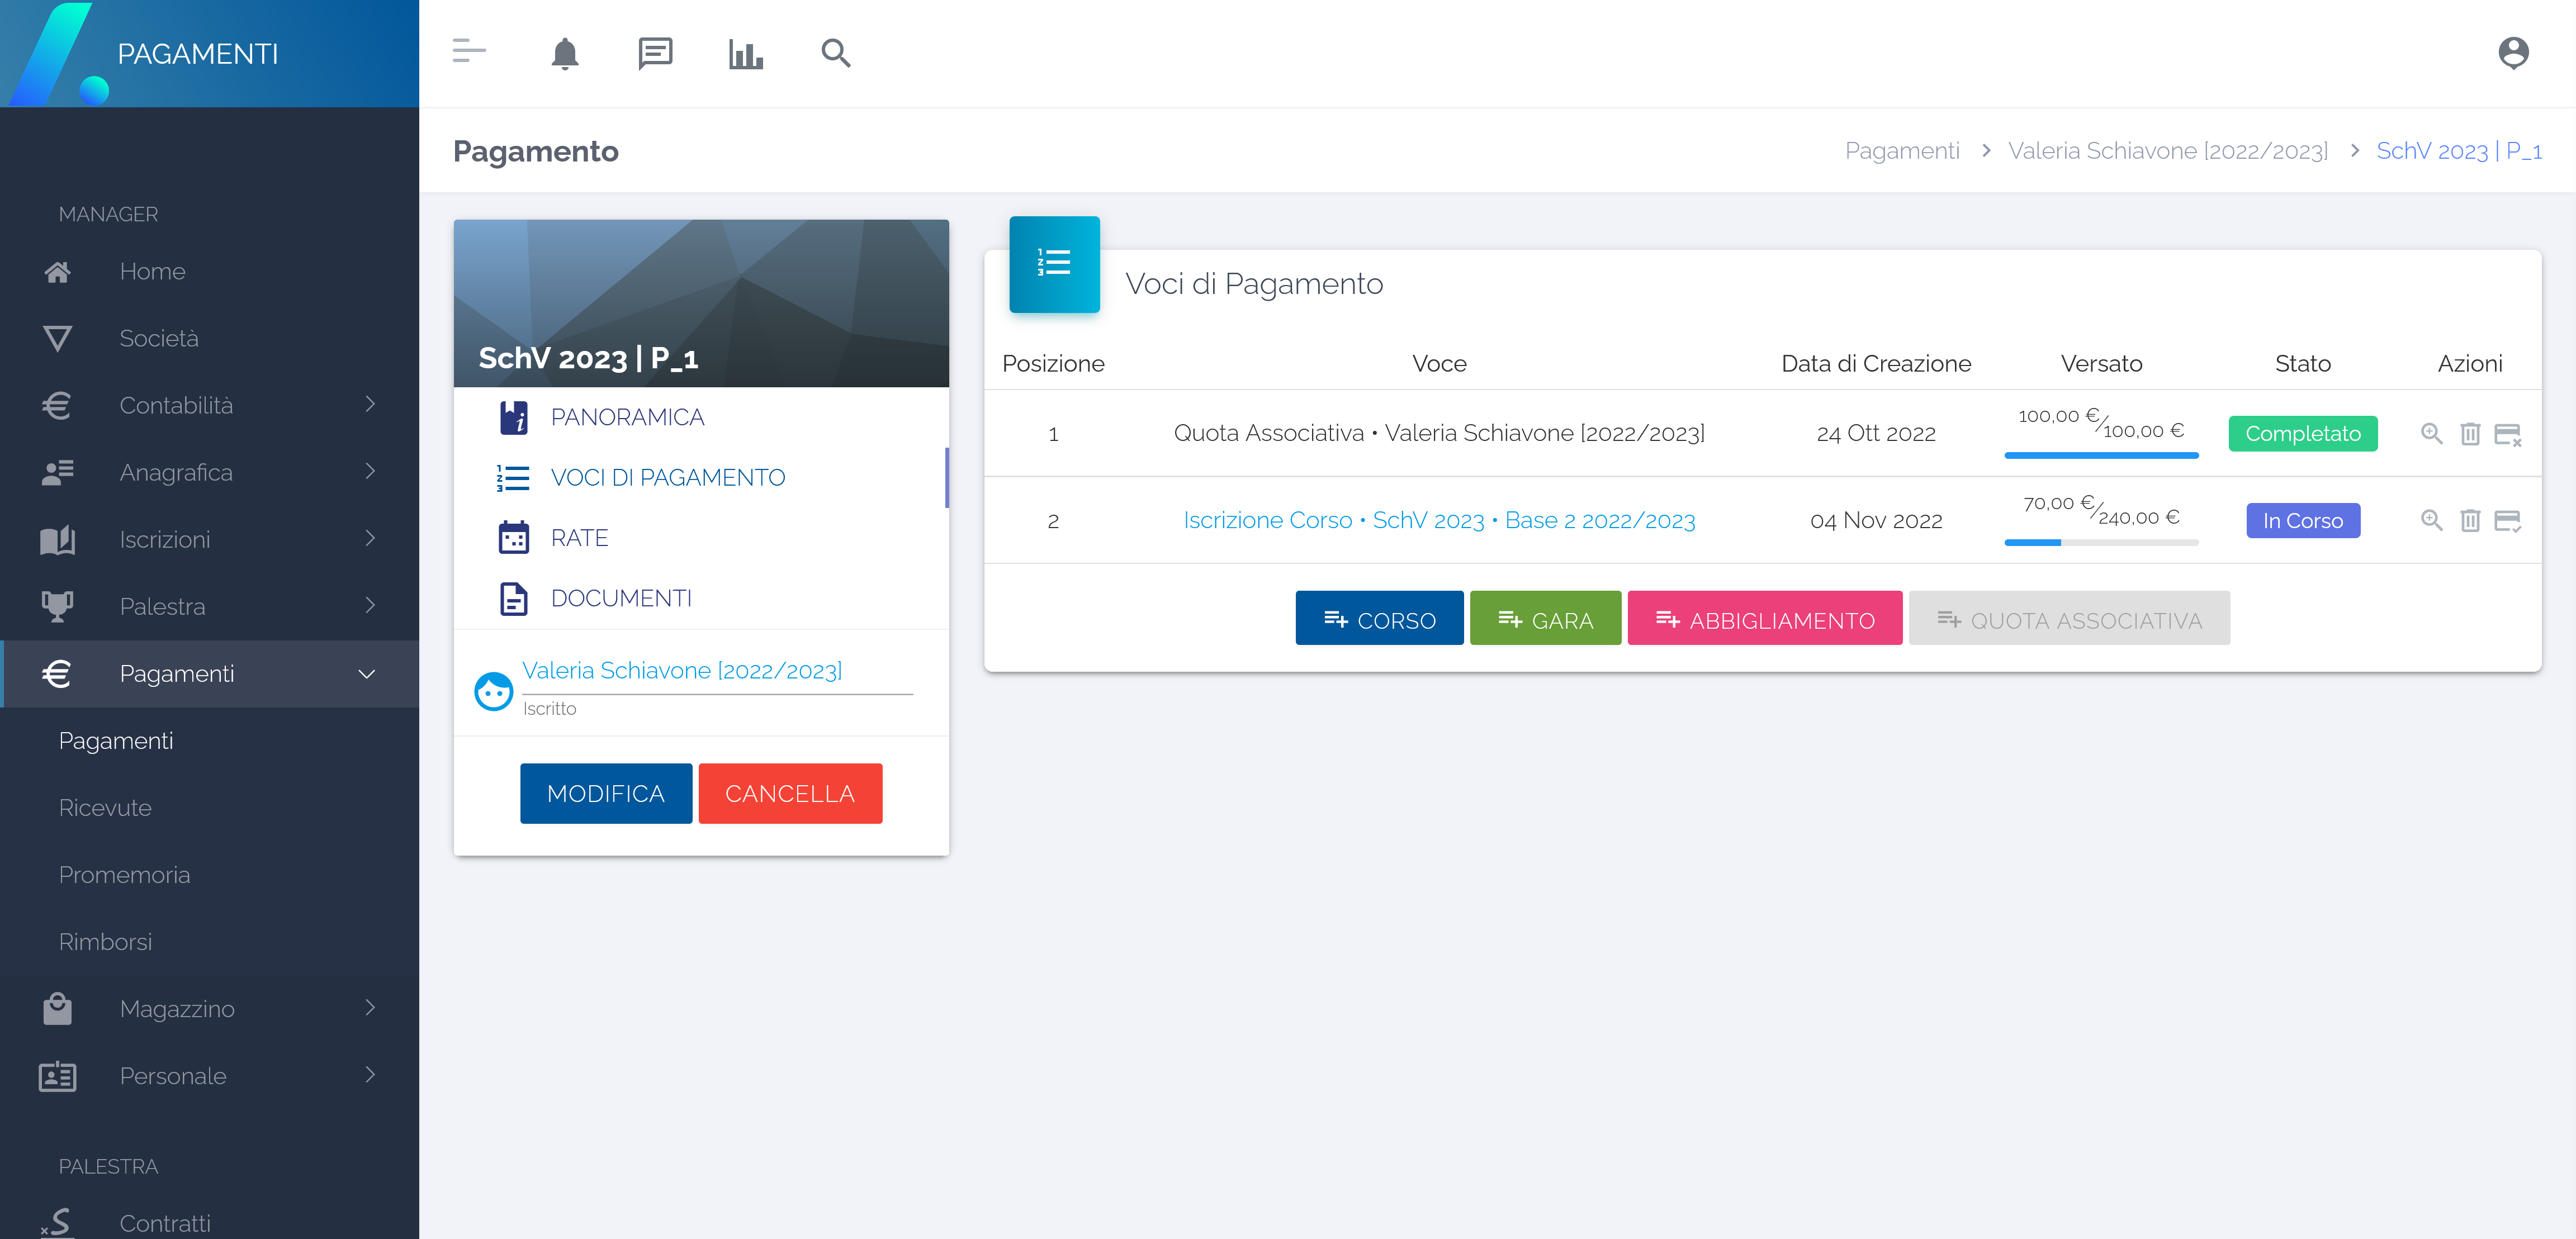Expand the Anagrafica sidebar menu
Viewport: 2576px width, 1239px height.
point(210,472)
